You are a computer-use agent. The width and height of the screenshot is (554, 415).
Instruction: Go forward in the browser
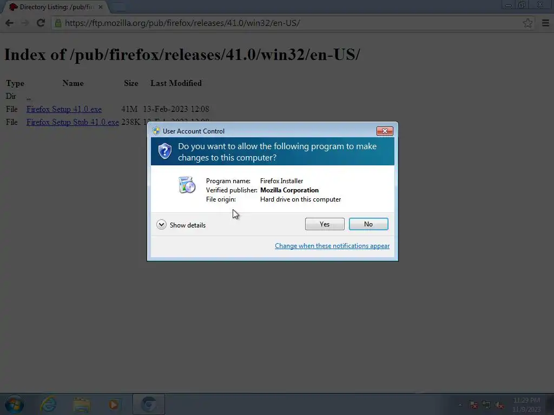[x=25, y=23]
